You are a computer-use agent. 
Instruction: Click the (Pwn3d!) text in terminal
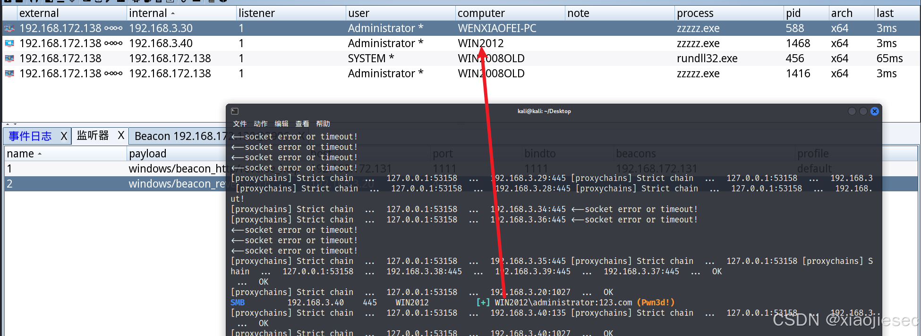(656, 303)
